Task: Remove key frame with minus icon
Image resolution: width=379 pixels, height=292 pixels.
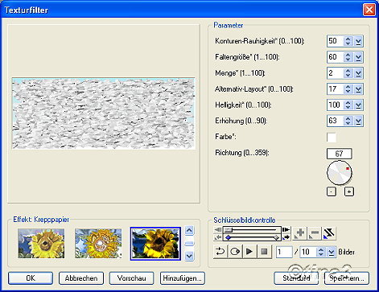Action: pyautogui.click(x=314, y=233)
